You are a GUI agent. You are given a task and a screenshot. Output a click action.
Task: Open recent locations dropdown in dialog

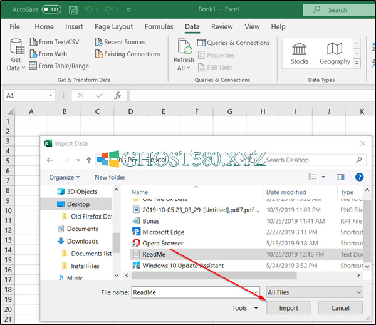[x=78, y=160]
